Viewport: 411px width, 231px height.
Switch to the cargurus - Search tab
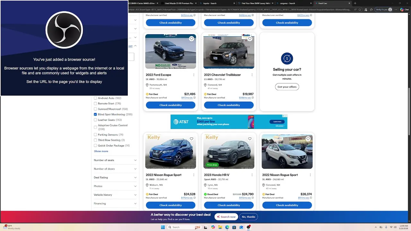tap(294, 3)
